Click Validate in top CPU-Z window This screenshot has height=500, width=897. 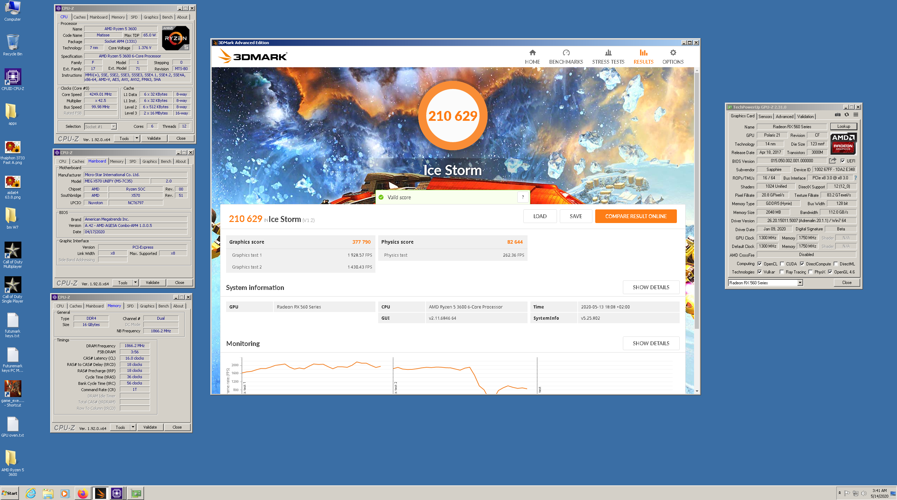click(x=154, y=138)
